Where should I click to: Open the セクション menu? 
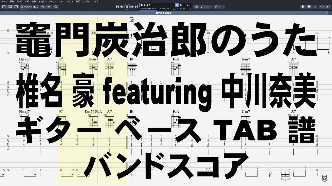pyautogui.click(x=52, y=2)
